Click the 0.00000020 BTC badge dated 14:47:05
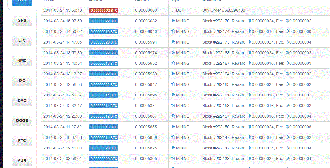Viewport: 330px width, 168px height. click(103, 42)
